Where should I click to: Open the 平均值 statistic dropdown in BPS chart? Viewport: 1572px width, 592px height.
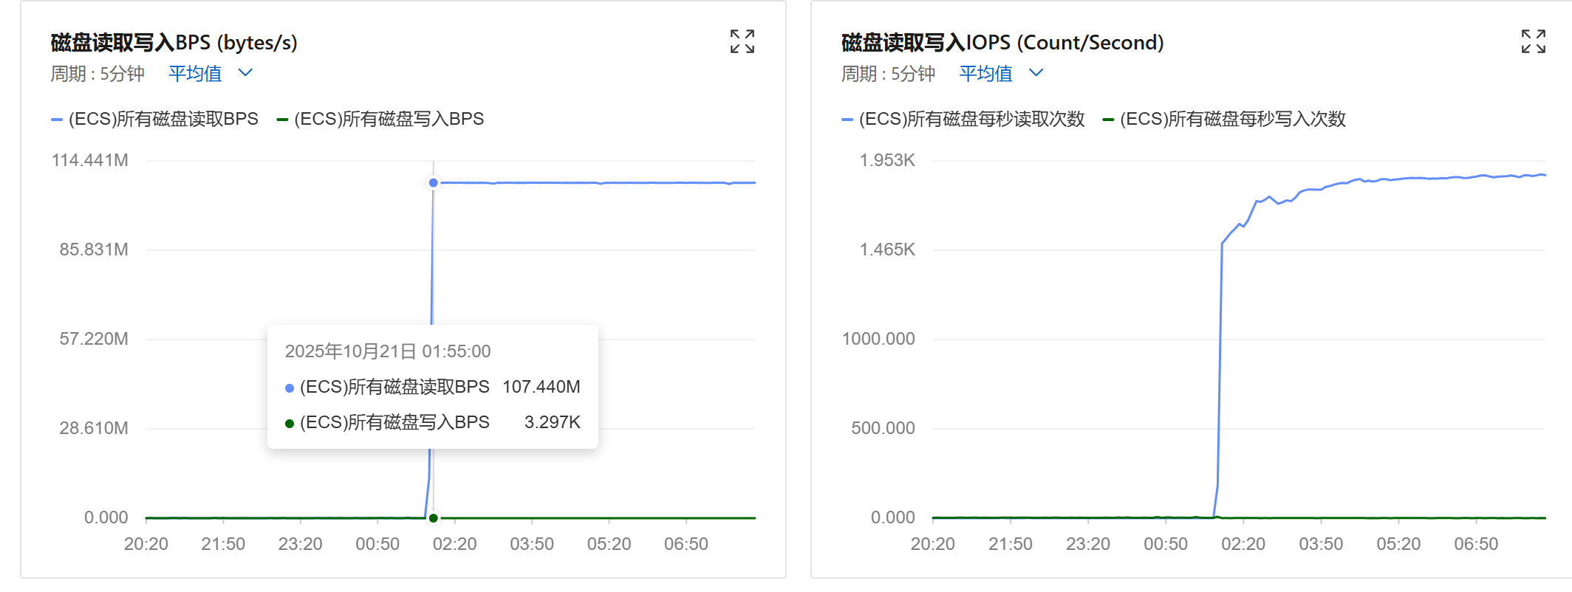pyautogui.click(x=196, y=73)
